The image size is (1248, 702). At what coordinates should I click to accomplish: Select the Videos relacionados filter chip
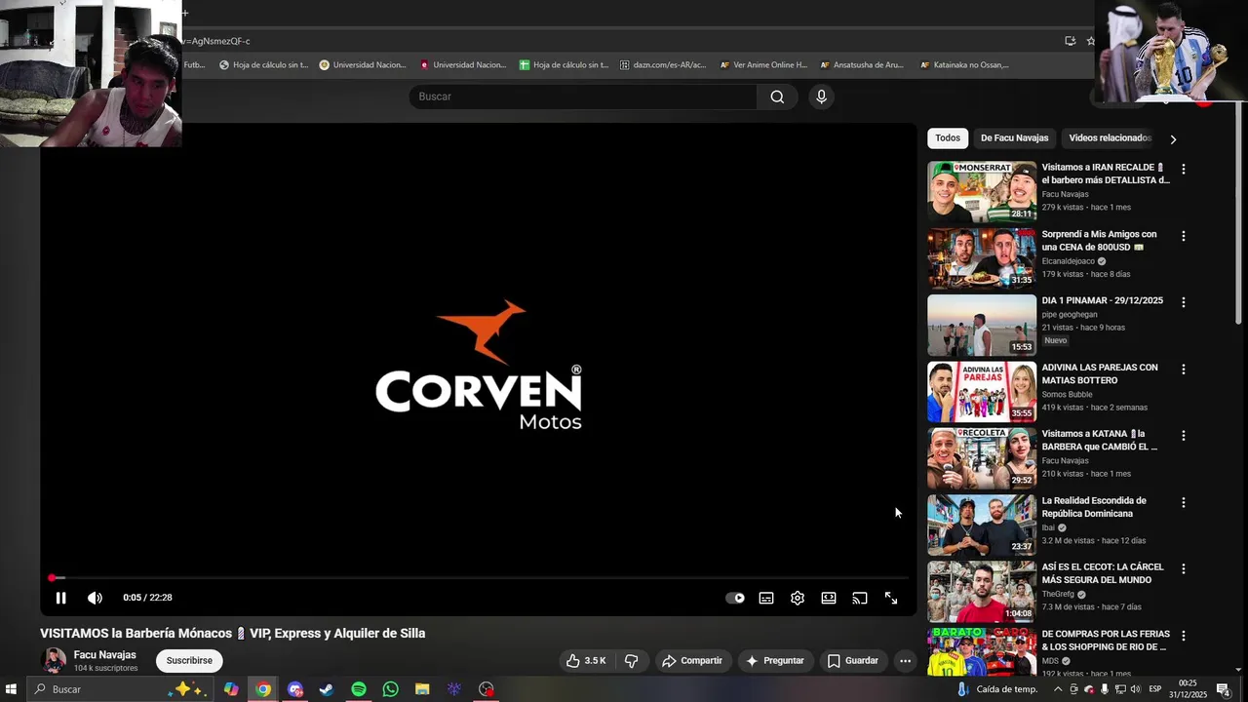pyautogui.click(x=1110, y=138)
